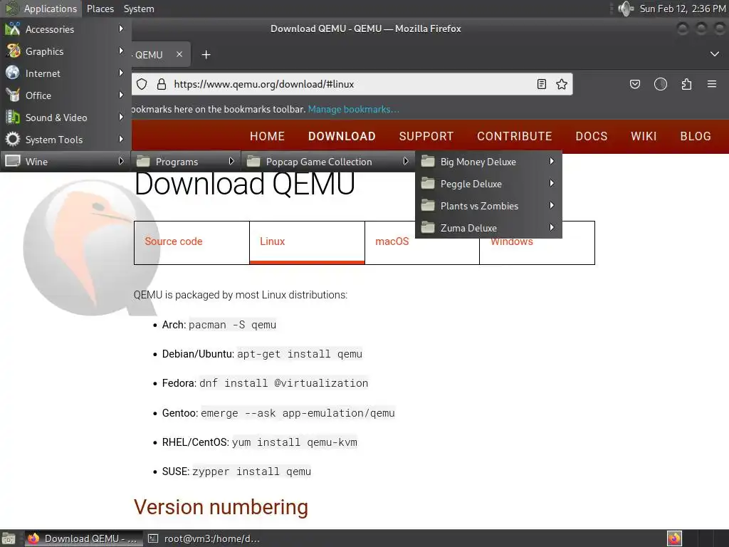Screen dimensions: 729x547
Task: Click the Wine monitor icon
Action: (13, 161)
